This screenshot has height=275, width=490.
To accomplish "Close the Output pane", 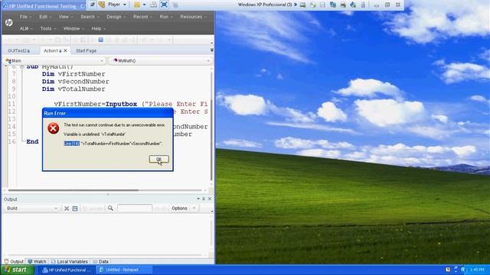I will (210, 199).
